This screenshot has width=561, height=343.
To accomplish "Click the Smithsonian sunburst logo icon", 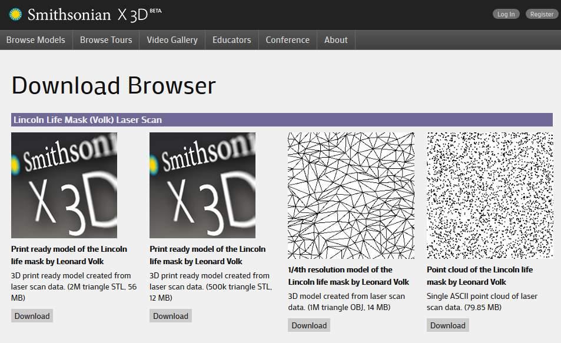I will tap(15, 14).
